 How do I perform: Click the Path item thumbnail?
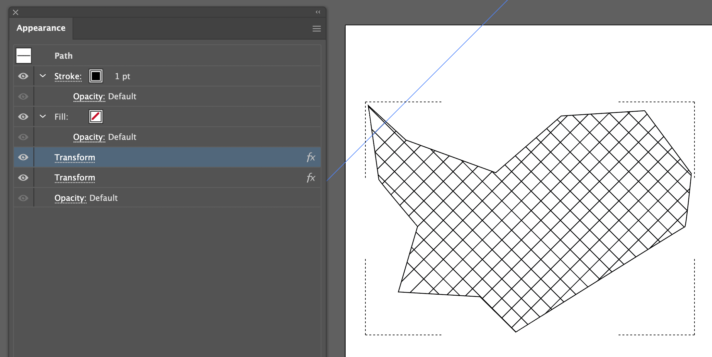pos(24,55)
